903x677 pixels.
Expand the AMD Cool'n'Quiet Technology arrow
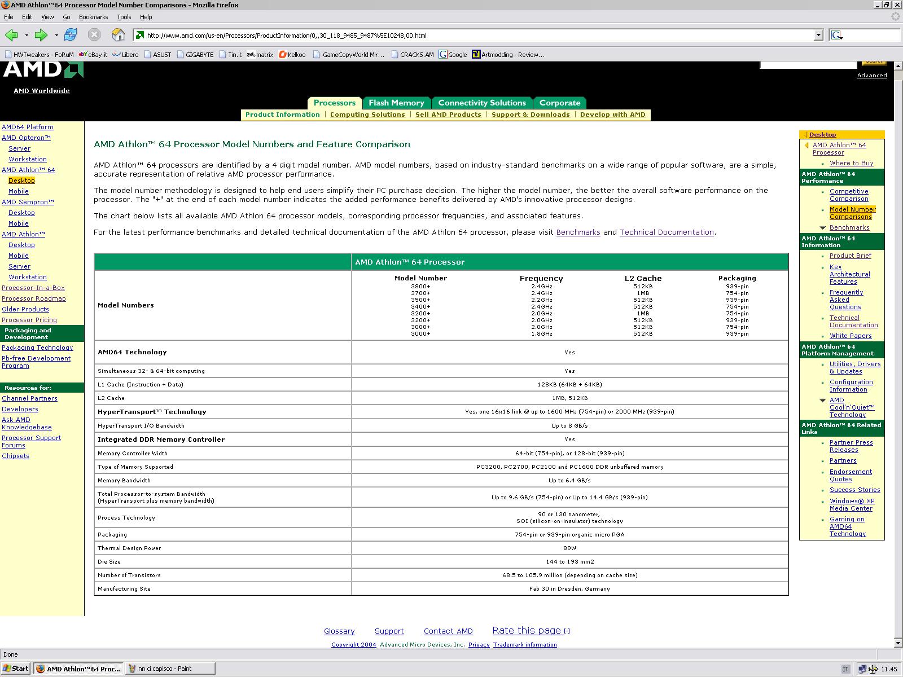tap(823, 401)
